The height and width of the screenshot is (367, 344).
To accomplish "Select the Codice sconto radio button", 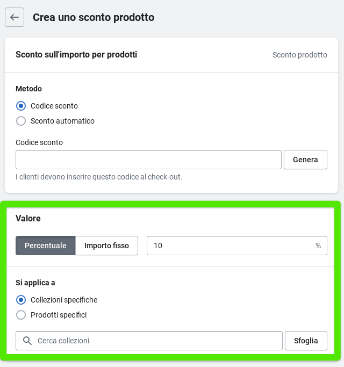I will [21, 106].
